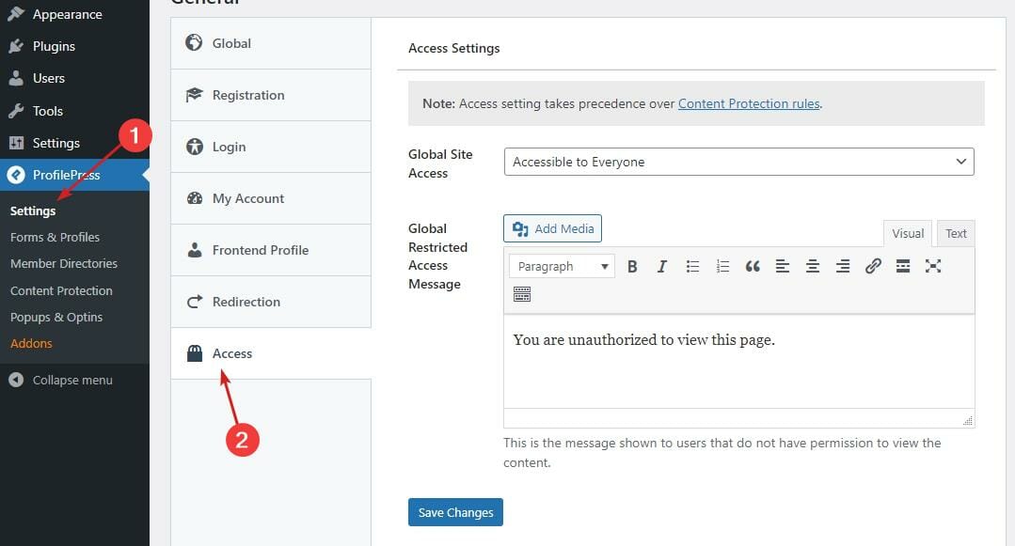Click the Redirection arrow icon
This screenshot has height=546, width=1015.
(194, 302)
